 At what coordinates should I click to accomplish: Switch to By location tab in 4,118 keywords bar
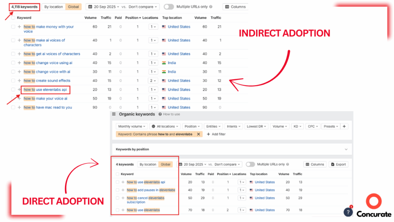[x=53, y=7]
